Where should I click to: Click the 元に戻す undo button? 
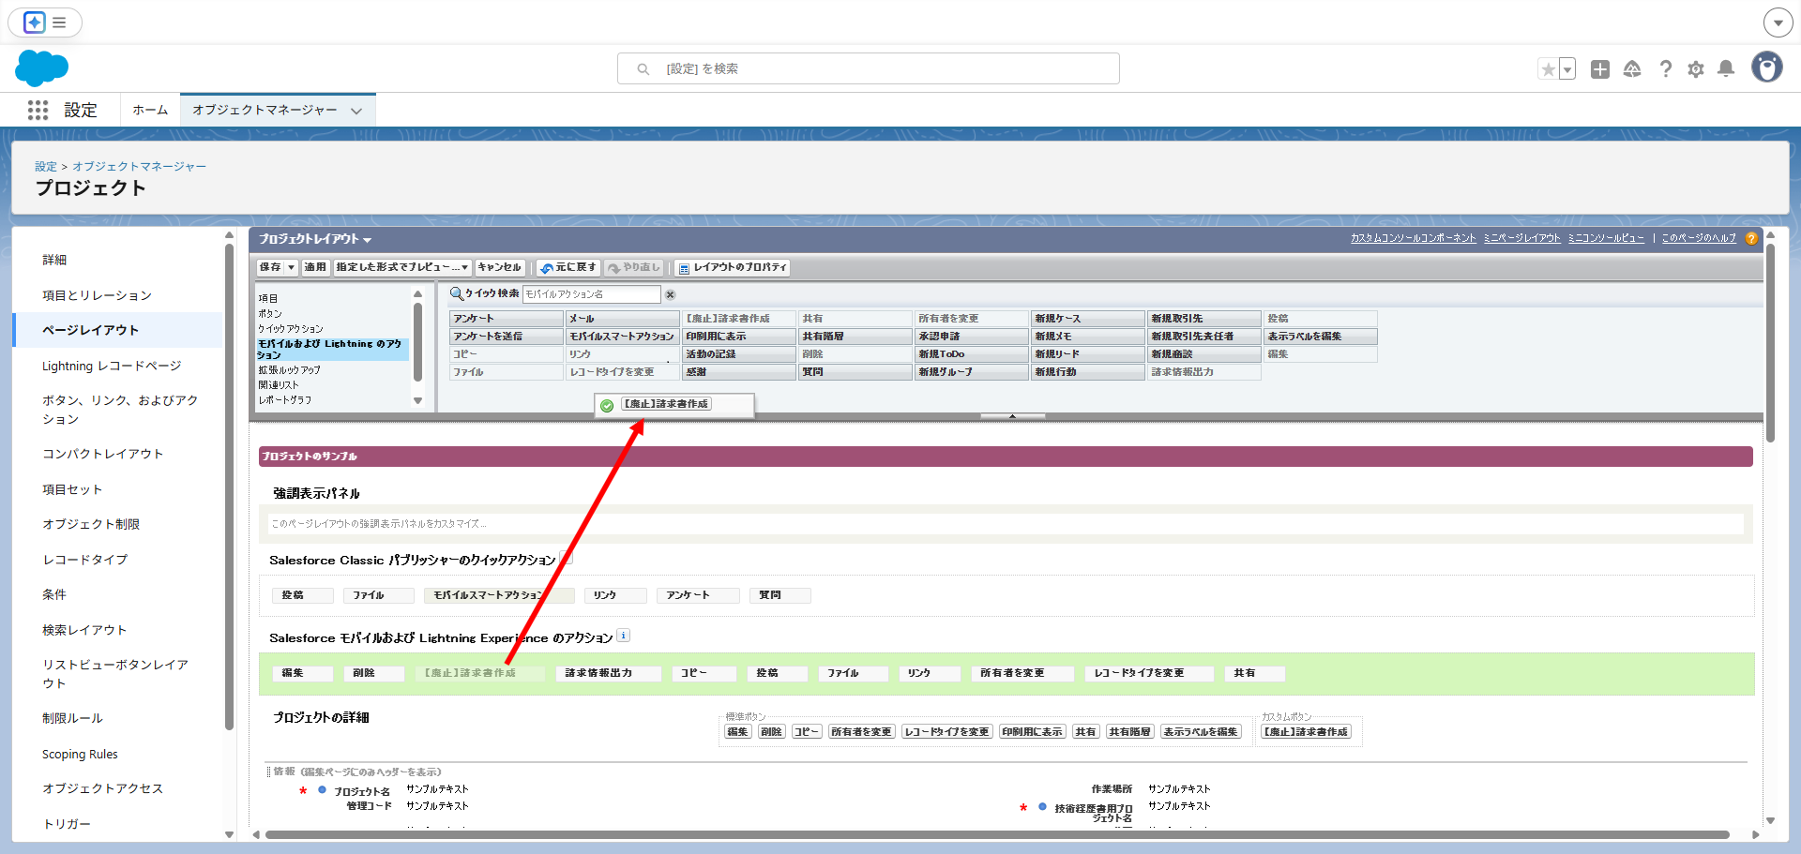(x=568, y=268)
